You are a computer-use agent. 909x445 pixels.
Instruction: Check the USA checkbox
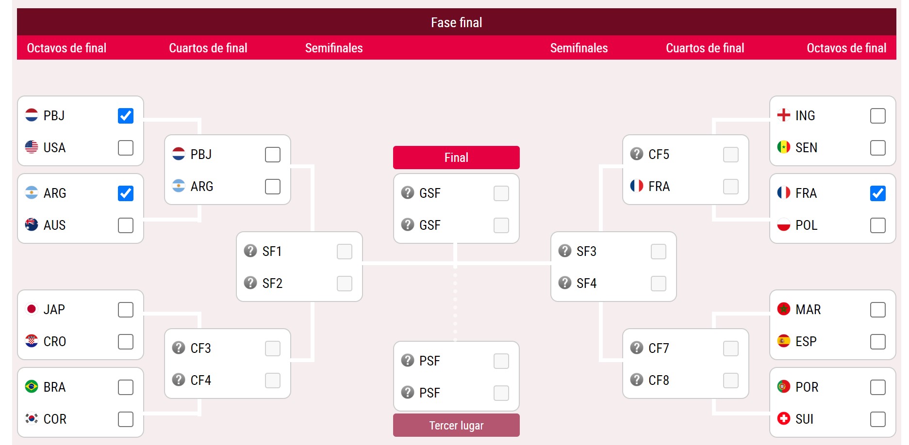pyautogui.click(x=126, y=148)
